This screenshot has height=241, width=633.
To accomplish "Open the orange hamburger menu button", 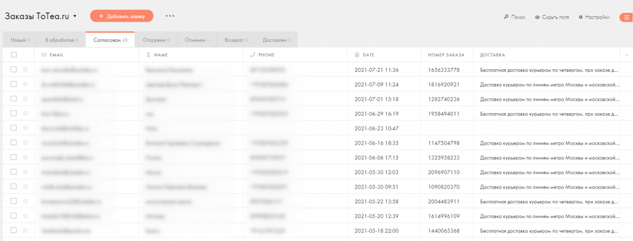I will 627,17.
